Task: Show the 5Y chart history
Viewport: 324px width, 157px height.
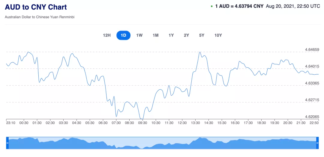Action: click(202, 35)
